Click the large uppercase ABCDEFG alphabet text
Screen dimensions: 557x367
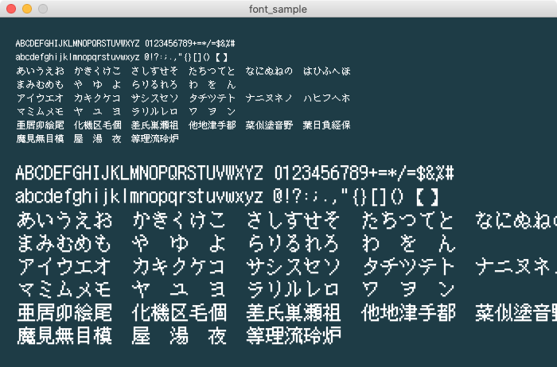coord(139,174)
